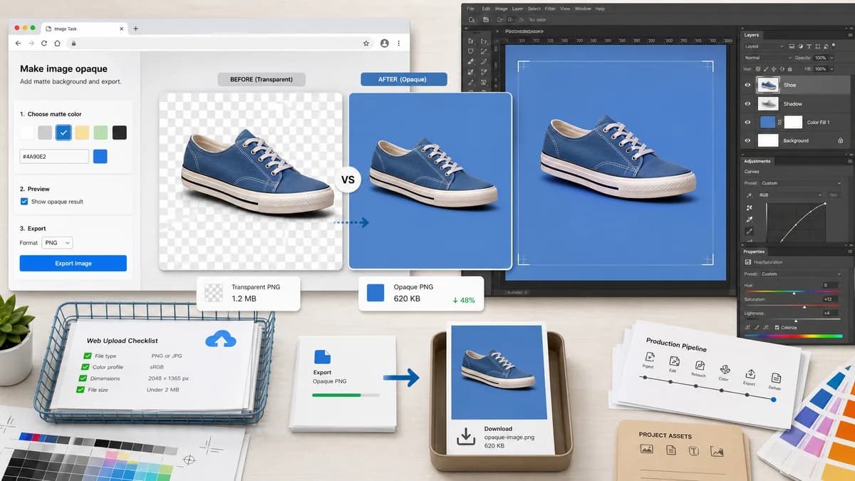Go back in the browser window

tap(19, 43)
